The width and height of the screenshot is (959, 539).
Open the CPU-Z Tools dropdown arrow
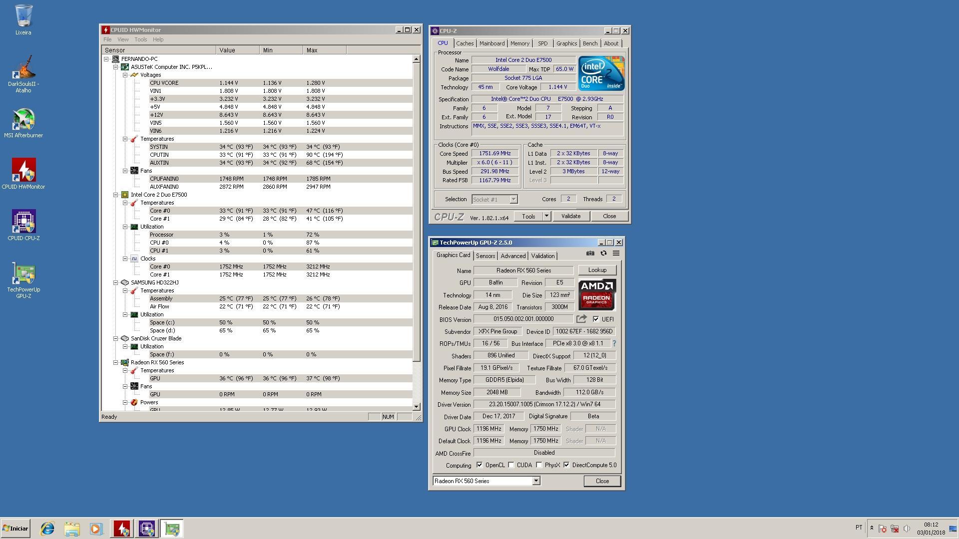pos(546,216)
